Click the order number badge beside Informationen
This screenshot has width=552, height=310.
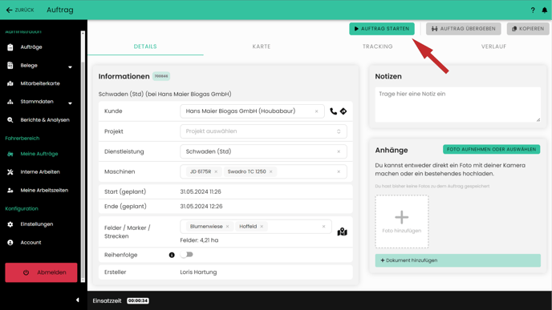[161, 76]
